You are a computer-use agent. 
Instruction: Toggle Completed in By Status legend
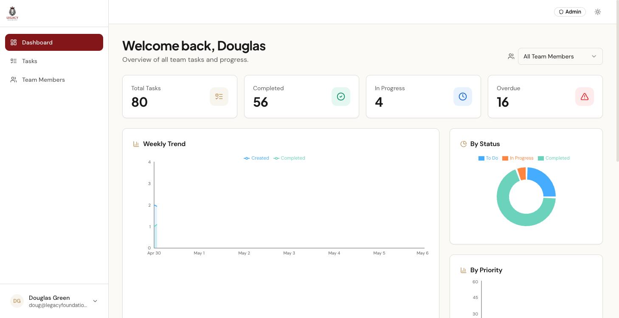pos(554,158)
